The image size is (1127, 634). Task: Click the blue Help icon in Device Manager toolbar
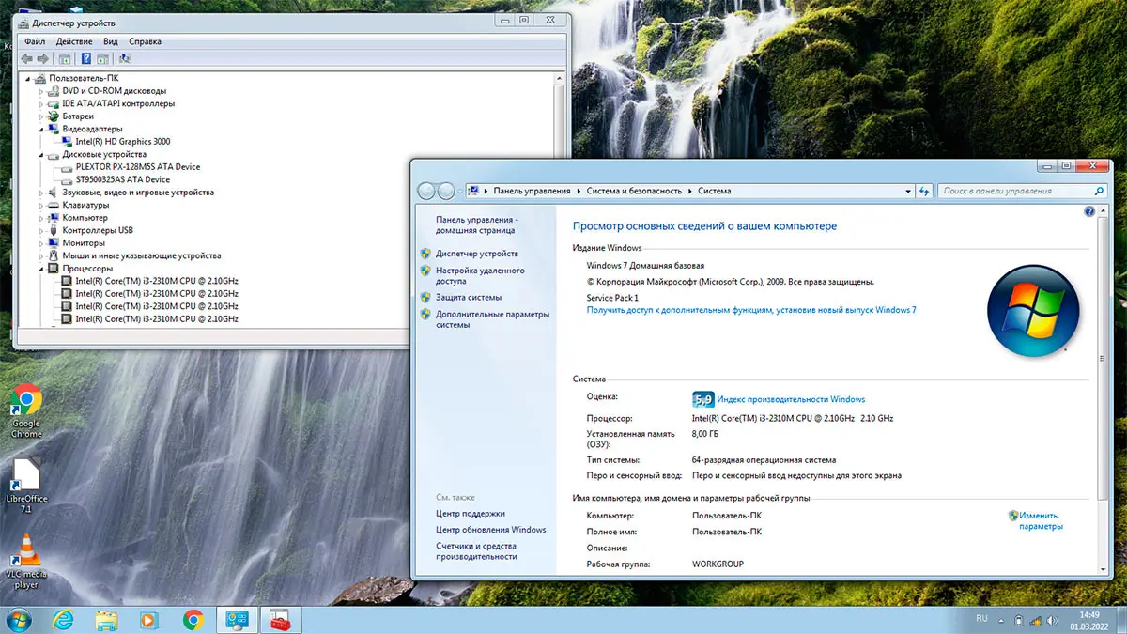[x=85, y=58]
